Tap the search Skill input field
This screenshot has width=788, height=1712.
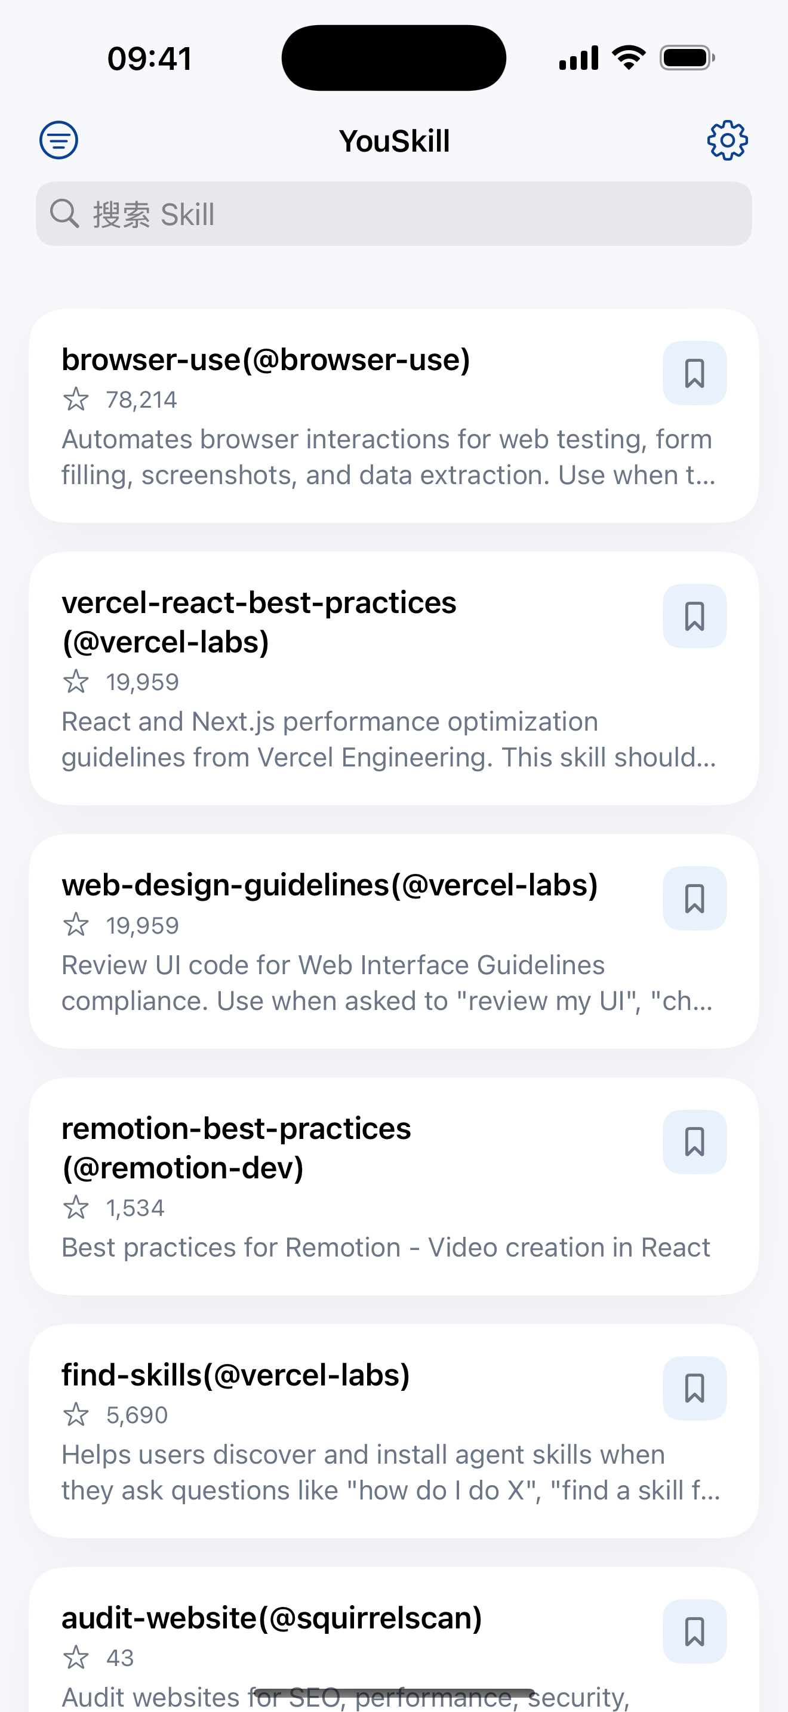[394, 214]
